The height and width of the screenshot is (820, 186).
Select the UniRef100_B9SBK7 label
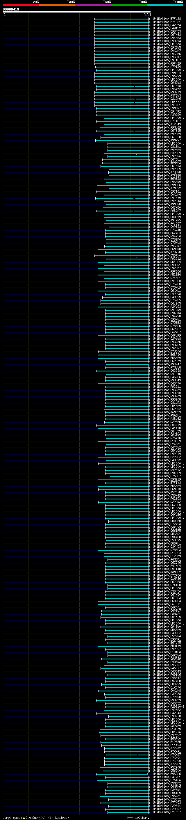pyautogui.click(x=167, y=57)
